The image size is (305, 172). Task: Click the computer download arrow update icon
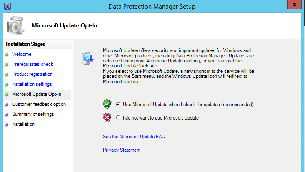(x=88, y=58)
